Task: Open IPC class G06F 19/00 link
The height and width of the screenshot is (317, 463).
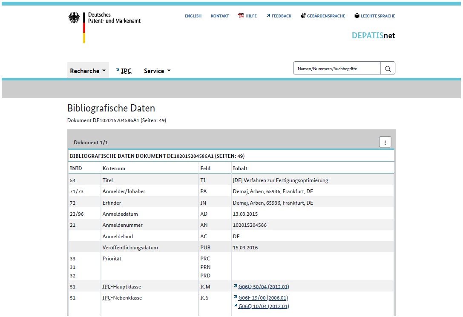Action: coord(263,298)
